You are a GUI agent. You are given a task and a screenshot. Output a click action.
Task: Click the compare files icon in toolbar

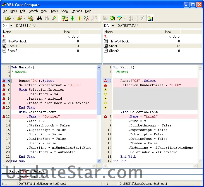point(65,18)
